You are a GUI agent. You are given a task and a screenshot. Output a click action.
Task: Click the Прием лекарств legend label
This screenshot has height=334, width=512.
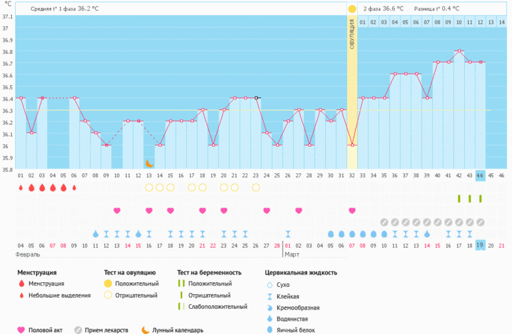[106, 330]
